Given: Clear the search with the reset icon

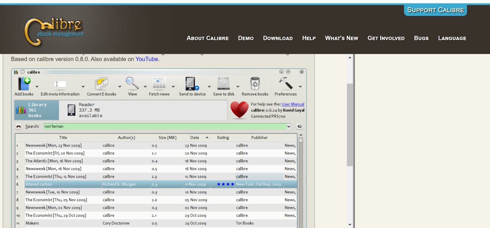Looking at the screenshot, I should coord(299,127).
